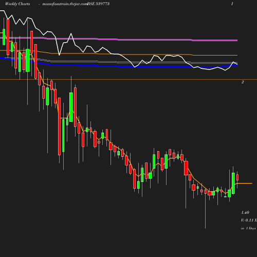This screenshot has height=257, width=257.
Task: Click the munafasutra website name in header
Action: click(65, 4)
